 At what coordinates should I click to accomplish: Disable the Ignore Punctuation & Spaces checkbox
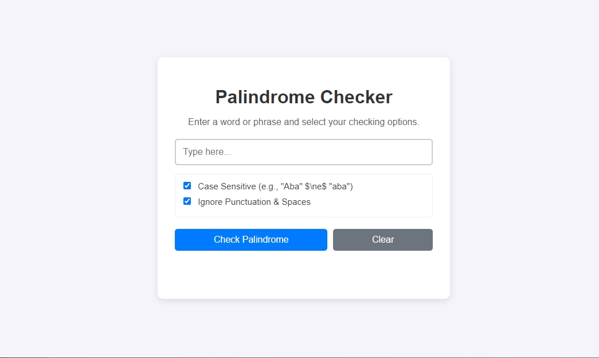187,201
